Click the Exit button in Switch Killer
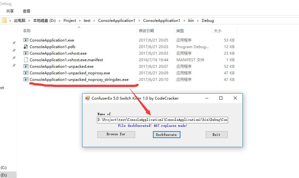Screen dimensions: 299x178 pyautogui.click(x=217, y=135)
